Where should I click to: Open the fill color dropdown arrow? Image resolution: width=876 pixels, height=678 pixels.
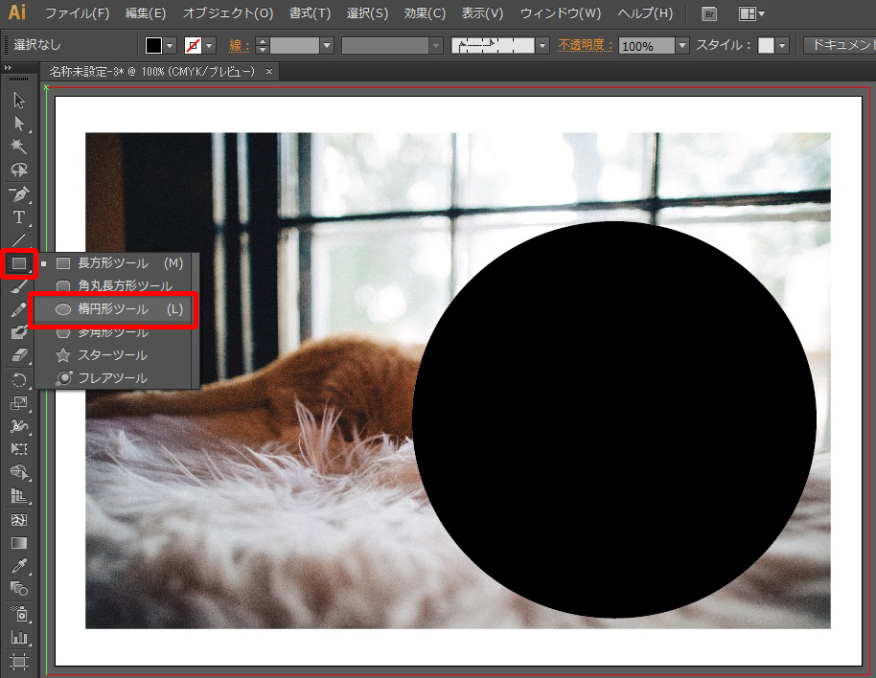(171, 46)
